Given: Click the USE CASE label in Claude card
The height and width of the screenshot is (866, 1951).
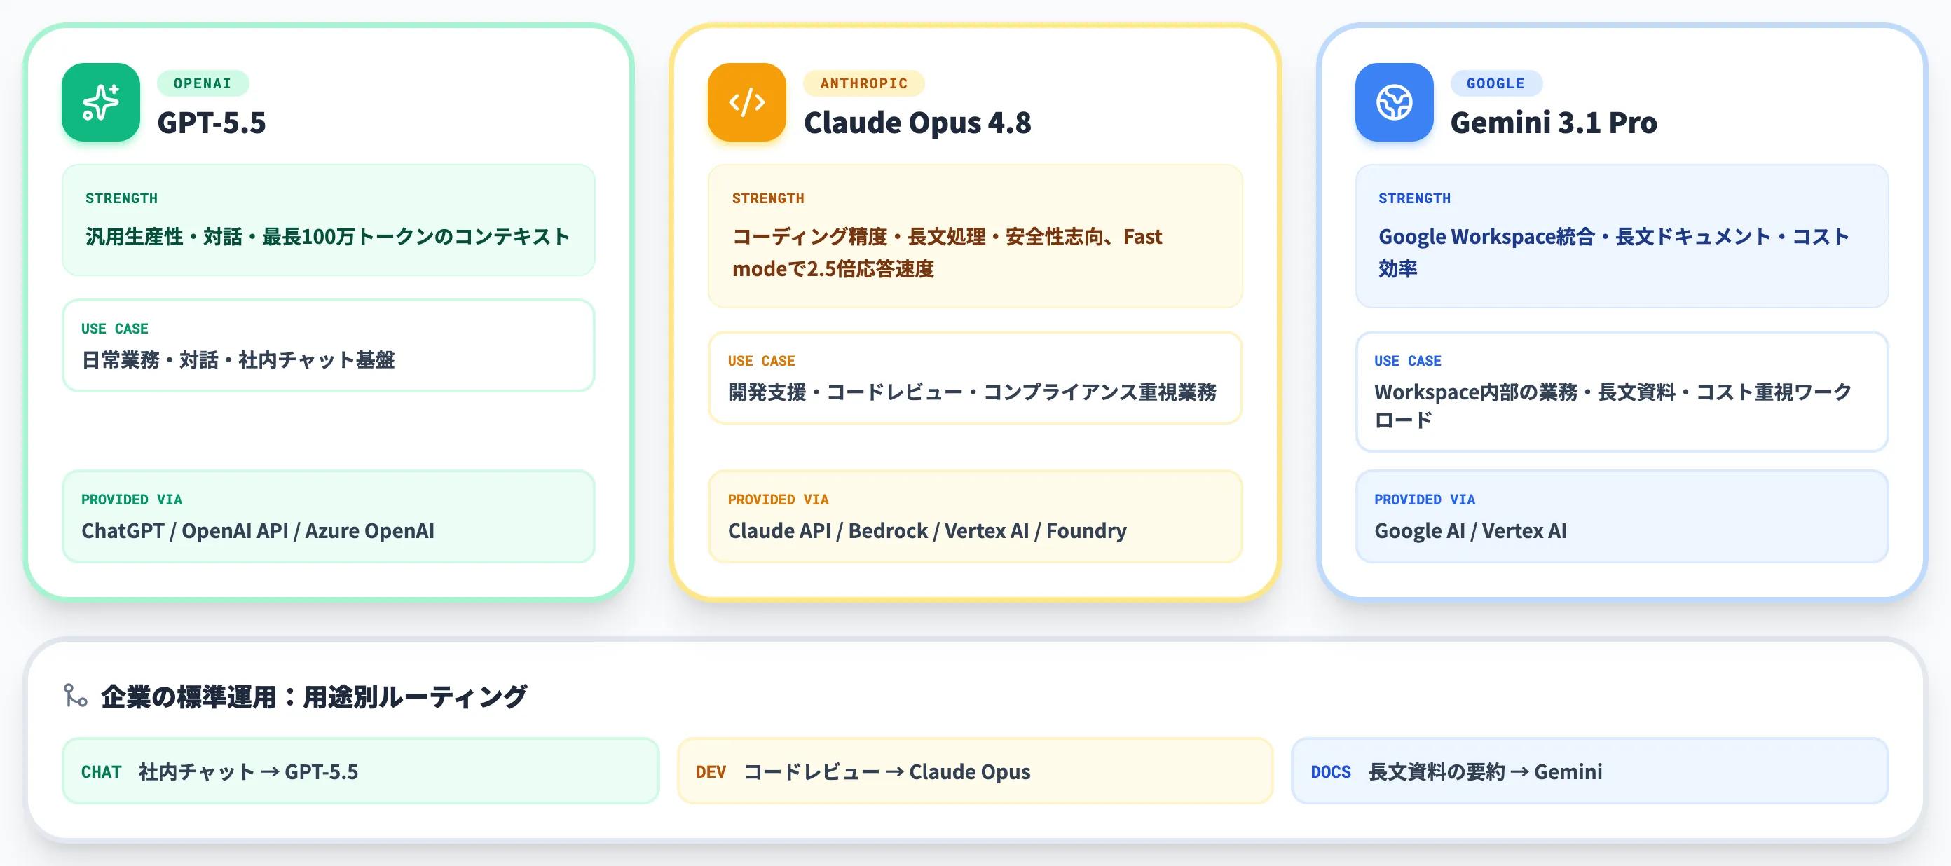Looking at the screenshot, I should (761, 361).
